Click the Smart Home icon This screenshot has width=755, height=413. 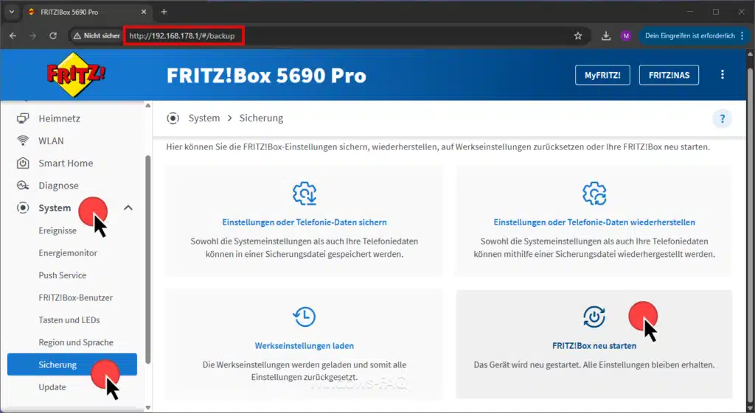click(23, 163)
